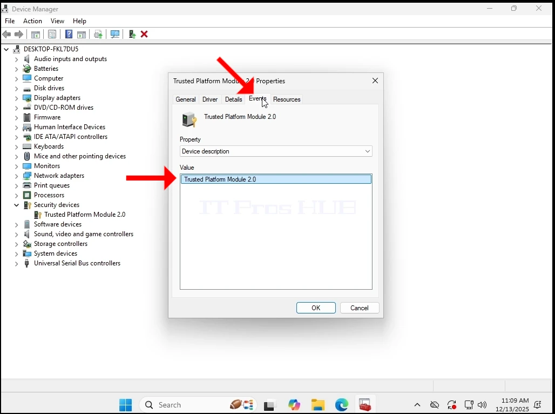Viewport: 555px width, 414px height.
Task: Select the Trusted Platform Module 2.0 tree item
Action: (85, 215)
